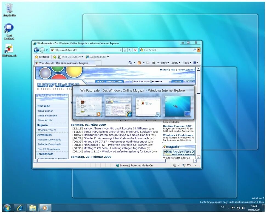The image size is (266, 213).
Task: Click the orange RSS feeds icon
Action: (x=139, y=63)
